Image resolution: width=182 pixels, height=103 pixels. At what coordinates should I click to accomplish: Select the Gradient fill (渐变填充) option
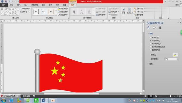point(155,44)
